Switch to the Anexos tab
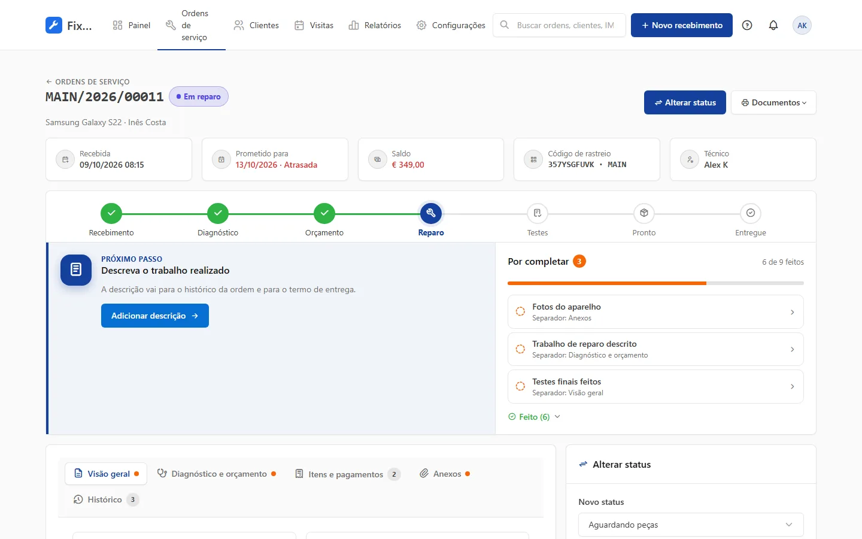The height and width of the screenshot is (539, 862). click(444, 474)
